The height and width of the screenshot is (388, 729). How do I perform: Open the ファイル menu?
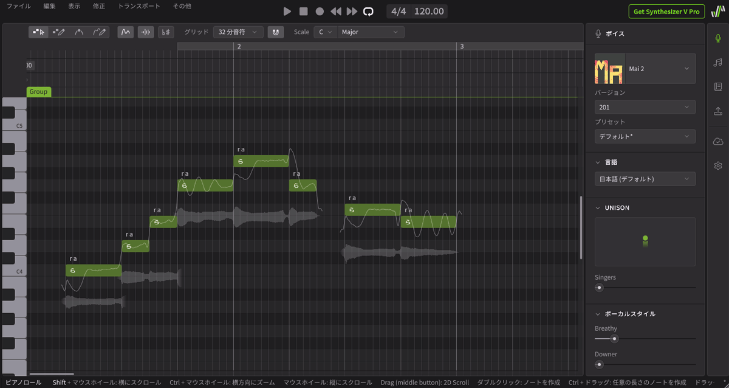(18, 6)
